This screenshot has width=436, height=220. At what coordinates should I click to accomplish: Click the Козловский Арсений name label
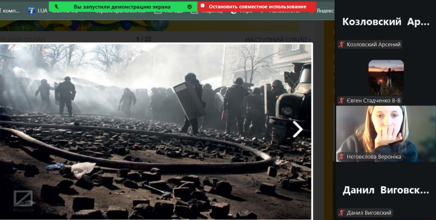(x=373, y=45)
